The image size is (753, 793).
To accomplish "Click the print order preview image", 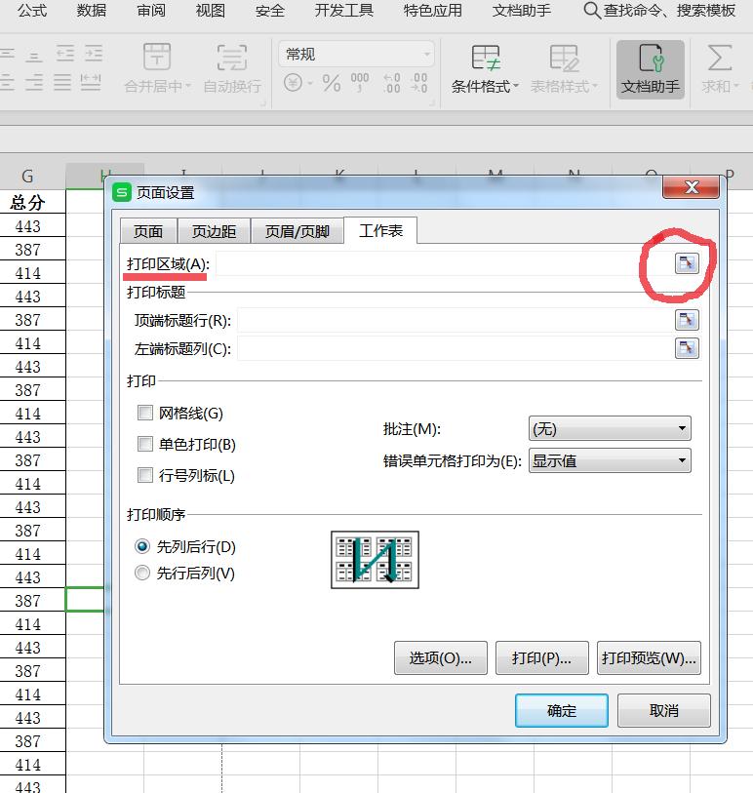I will [x=375, y=560].
